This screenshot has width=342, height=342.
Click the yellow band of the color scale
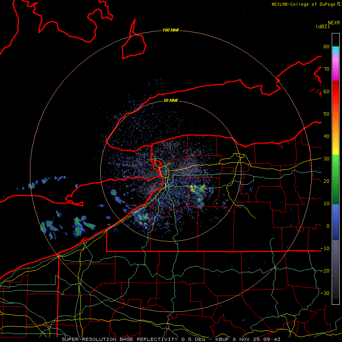[x=336, y=150]
